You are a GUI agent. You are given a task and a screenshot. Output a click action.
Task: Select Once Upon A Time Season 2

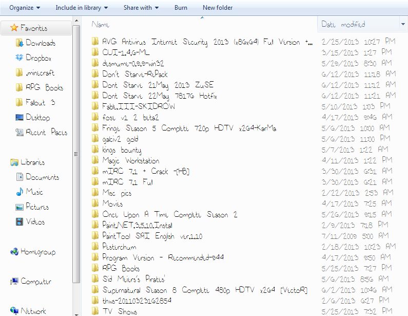coord(170,214)
